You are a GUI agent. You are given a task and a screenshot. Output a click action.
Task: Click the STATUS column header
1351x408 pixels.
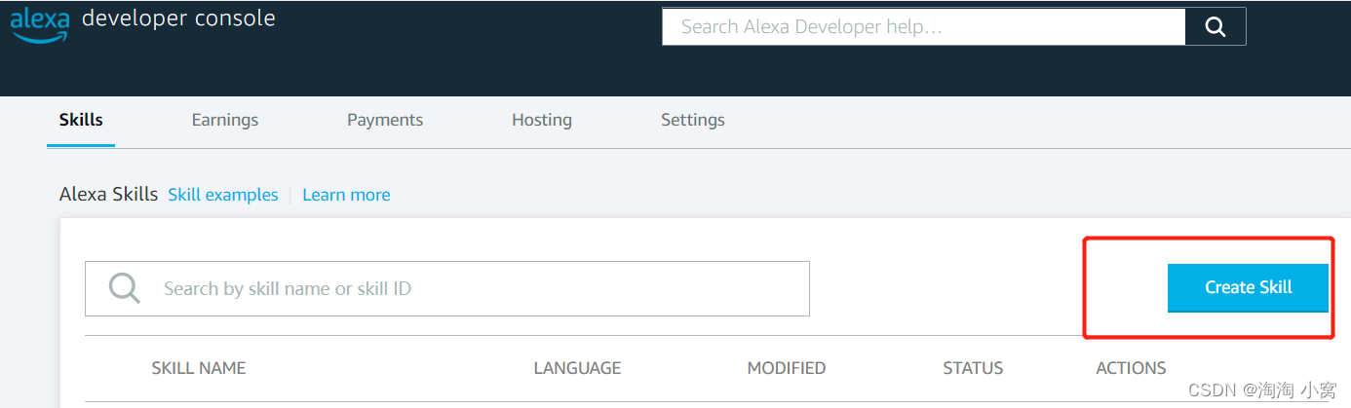[973, 368]
